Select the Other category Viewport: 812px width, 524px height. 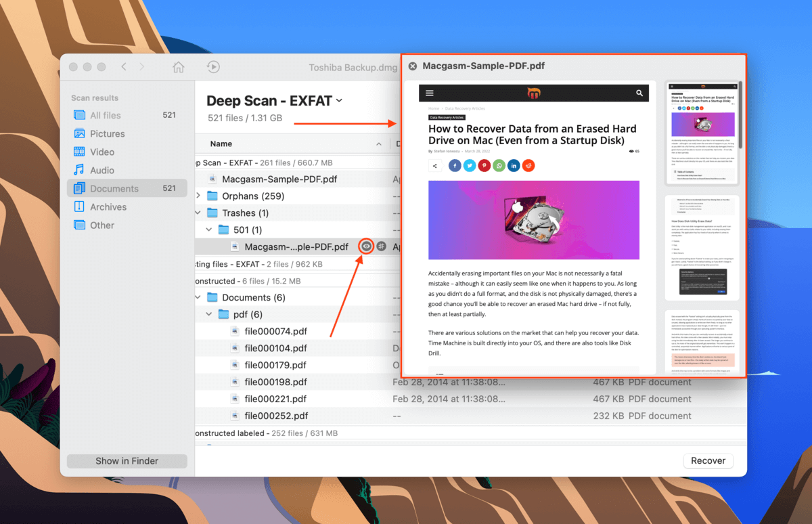click(127, 225)
